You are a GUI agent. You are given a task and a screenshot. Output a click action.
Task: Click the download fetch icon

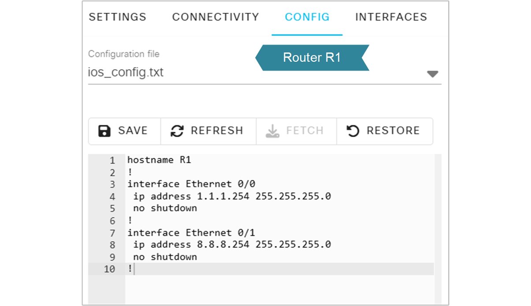coord(273,131)
